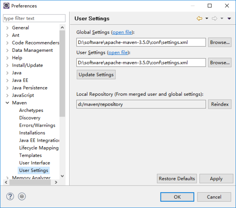Select Archetypes preference page
236x208 pixels.
pos(31,111)
